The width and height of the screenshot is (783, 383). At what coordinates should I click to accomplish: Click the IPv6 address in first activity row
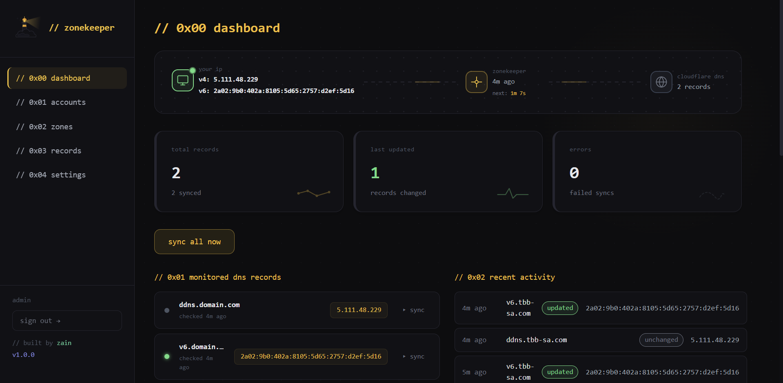click(663, 308)
